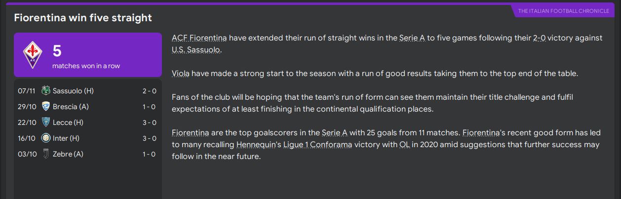Click the Serie A link in first sentence
The image size is (621, 199).
point(412,38)
